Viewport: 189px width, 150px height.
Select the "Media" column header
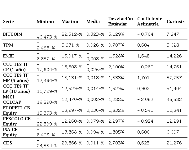click(93, 22)
